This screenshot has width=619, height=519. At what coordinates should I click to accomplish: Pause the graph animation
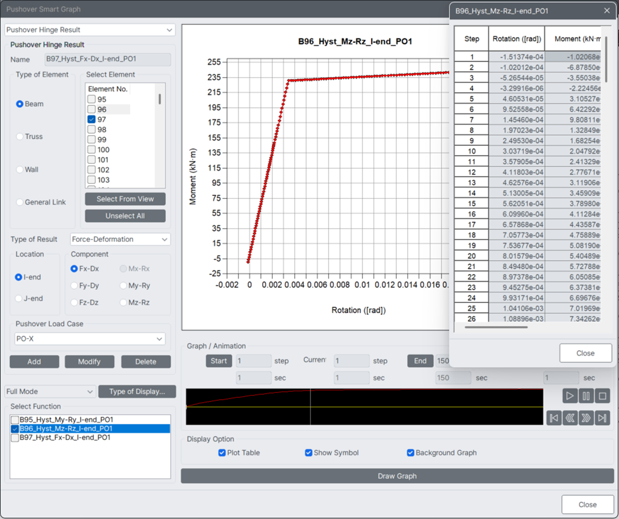pyautogui.click(x=586, y=396)
